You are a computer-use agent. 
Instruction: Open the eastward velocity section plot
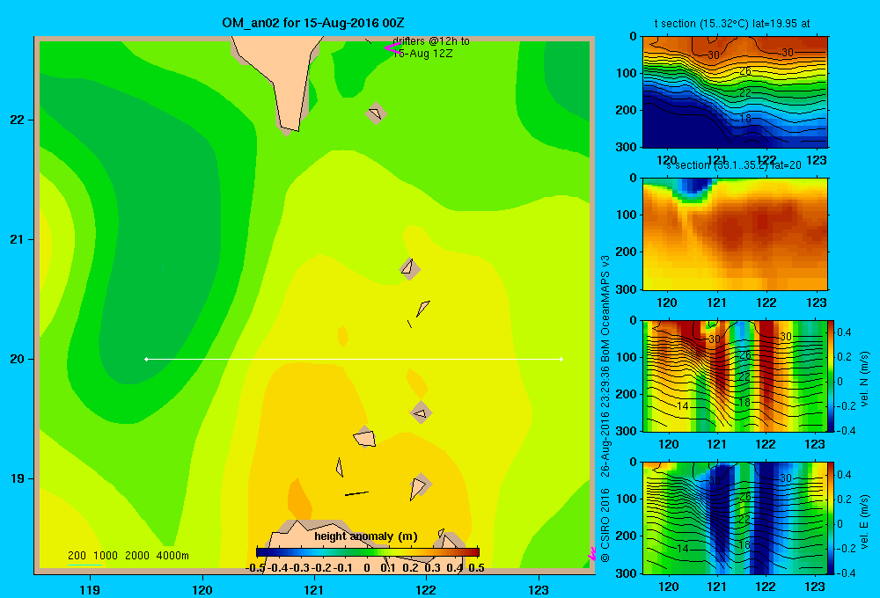pyautogui.click(x=735, y=518)
